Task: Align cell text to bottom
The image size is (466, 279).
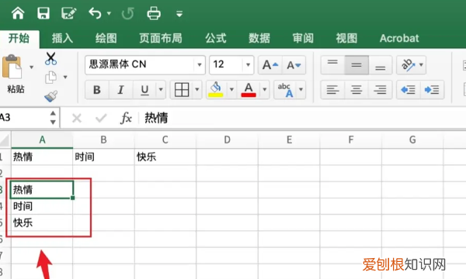Action: [x=380, y=65]
